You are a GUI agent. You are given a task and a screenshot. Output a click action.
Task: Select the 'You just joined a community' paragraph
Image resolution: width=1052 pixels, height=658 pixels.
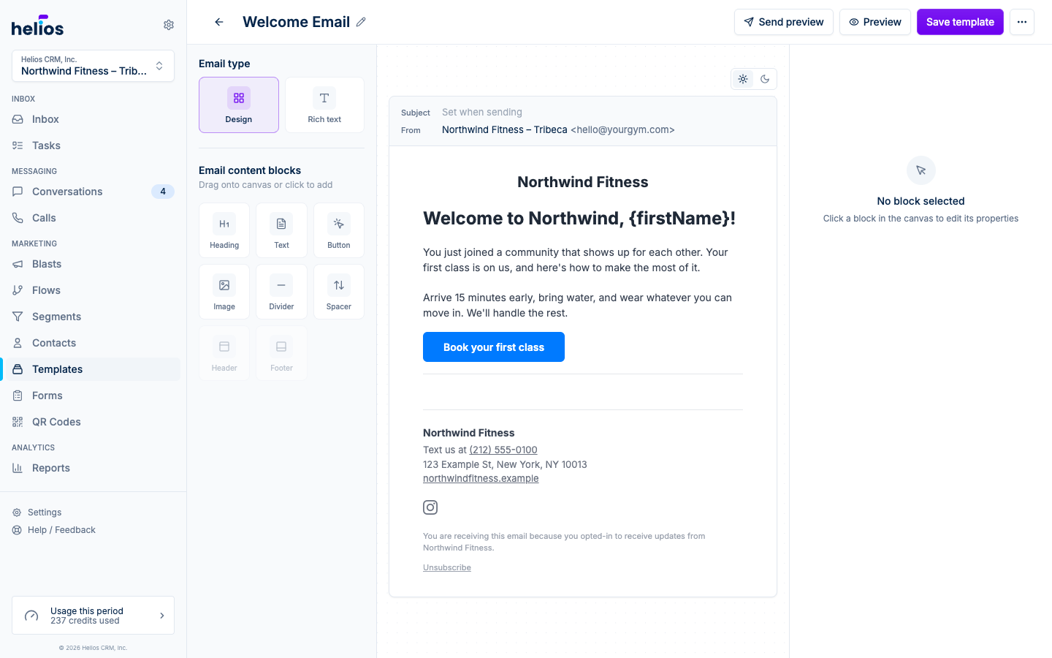pyautogui.click(x=576, y=260)
